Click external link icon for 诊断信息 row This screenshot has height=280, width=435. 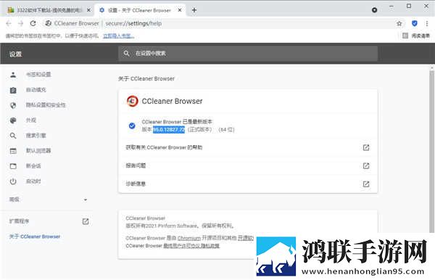pyautogui.click(x=366, y=184)
